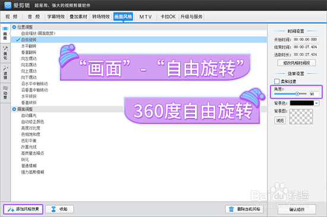
Task: Select the 锐化 style
Action: 25,159
